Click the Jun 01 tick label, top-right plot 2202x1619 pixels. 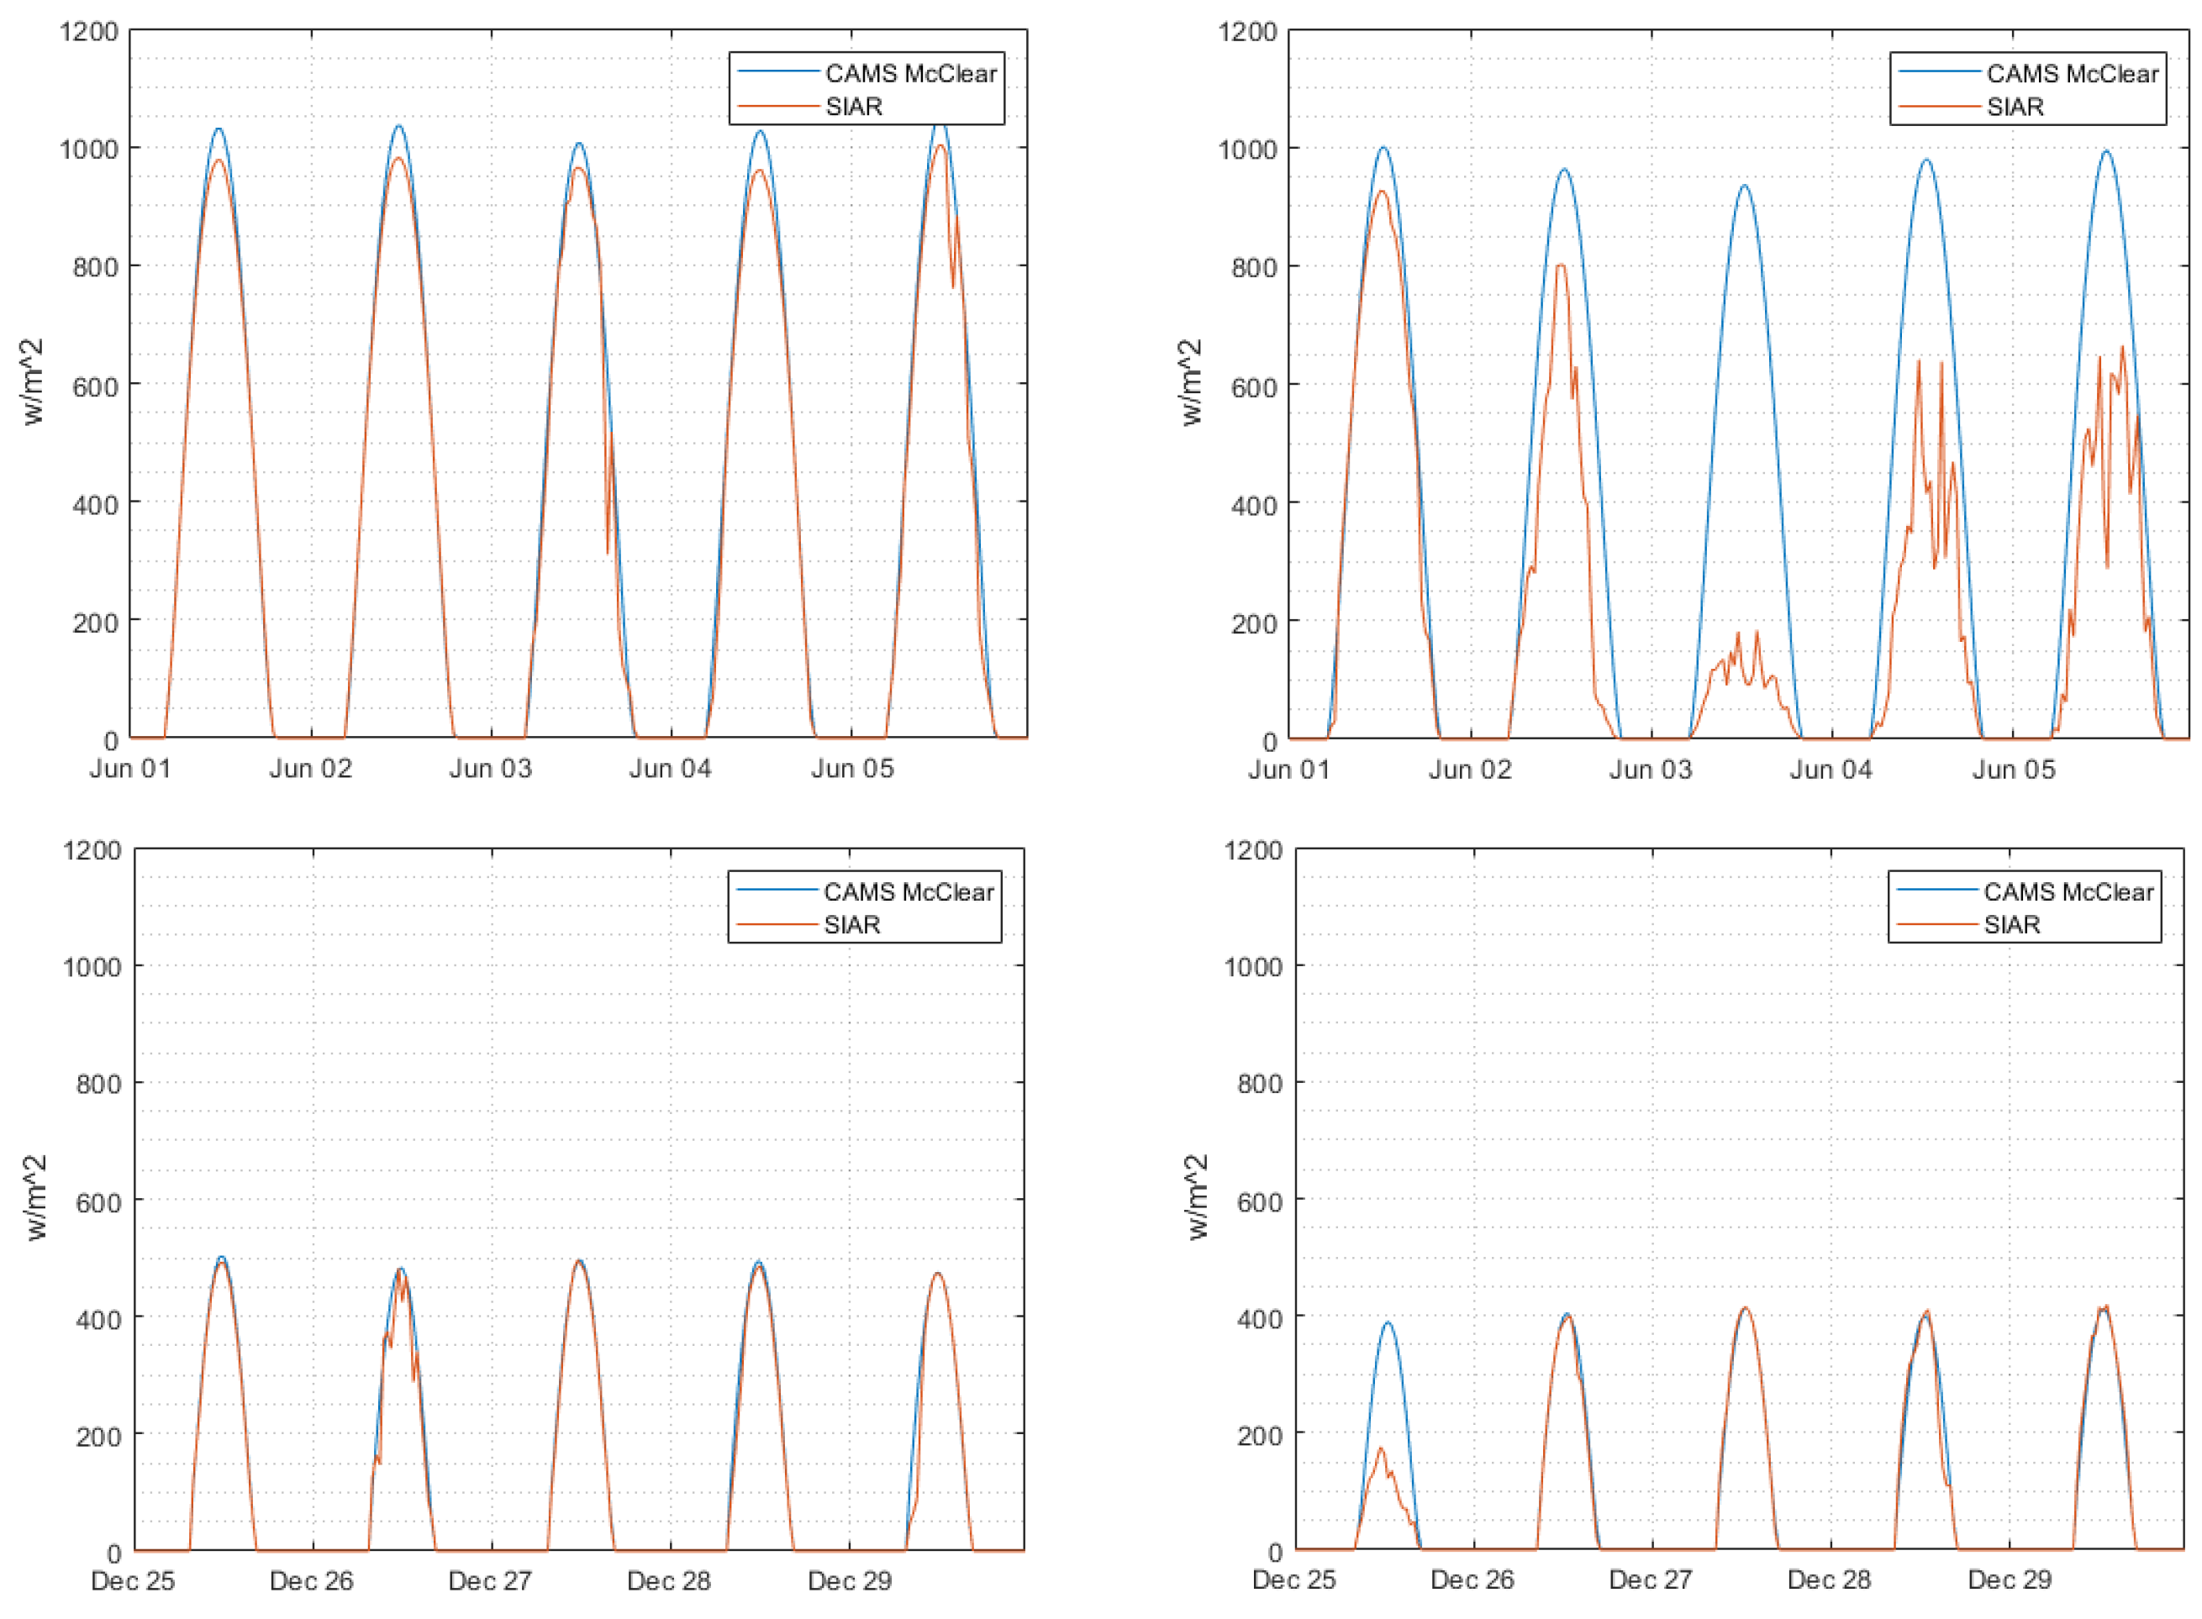(1289, 770)
